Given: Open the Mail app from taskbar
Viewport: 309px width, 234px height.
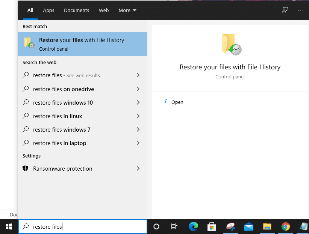Looking at the screenshot, I should click(x=249, y=226).
